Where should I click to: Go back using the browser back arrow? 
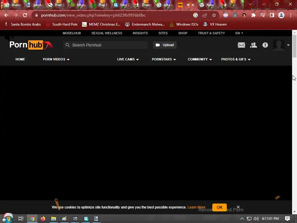6,15
